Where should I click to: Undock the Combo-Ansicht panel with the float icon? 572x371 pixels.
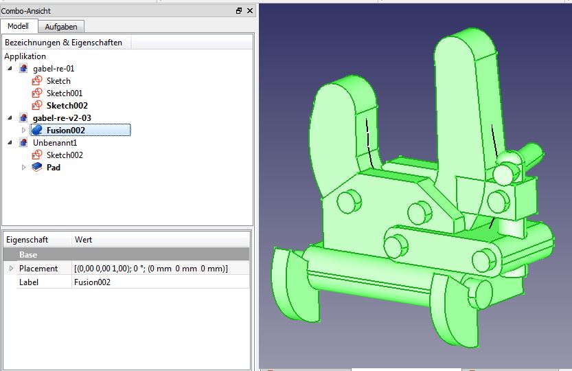239,11
